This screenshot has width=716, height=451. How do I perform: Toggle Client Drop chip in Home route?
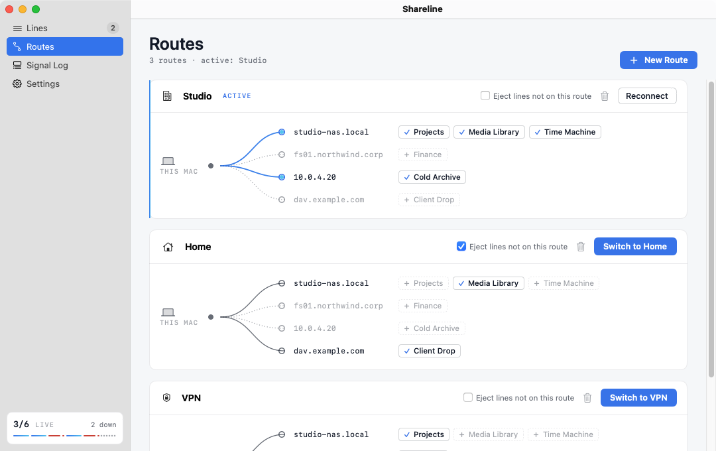[429, 351]
